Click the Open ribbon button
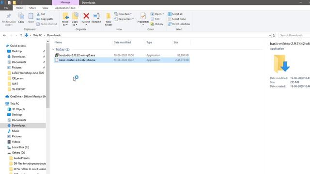Image resolution: width=310 pixels, height=174 pixels. [x=157, y=14]
